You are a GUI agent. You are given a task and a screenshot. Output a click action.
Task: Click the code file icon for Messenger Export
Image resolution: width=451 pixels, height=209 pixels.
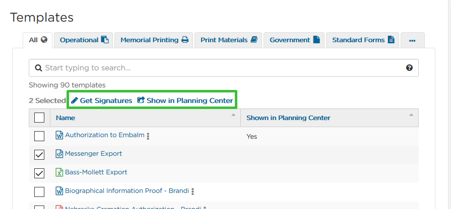(59, 154)
